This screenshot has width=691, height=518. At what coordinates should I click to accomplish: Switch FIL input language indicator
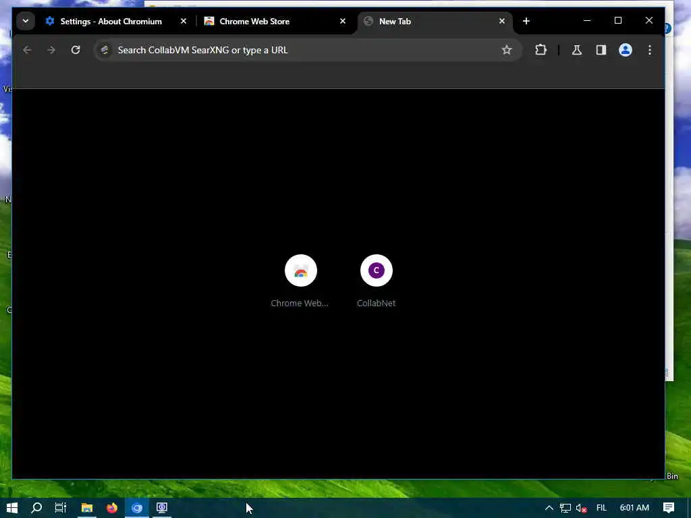point(601,508)
